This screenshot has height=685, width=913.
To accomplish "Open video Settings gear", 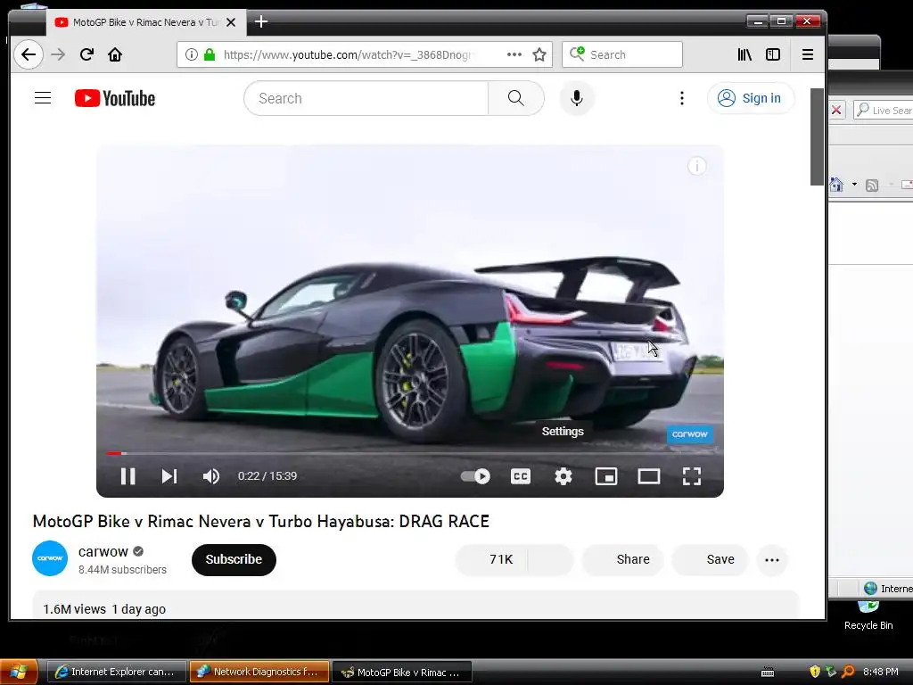I will click(563, 476).
